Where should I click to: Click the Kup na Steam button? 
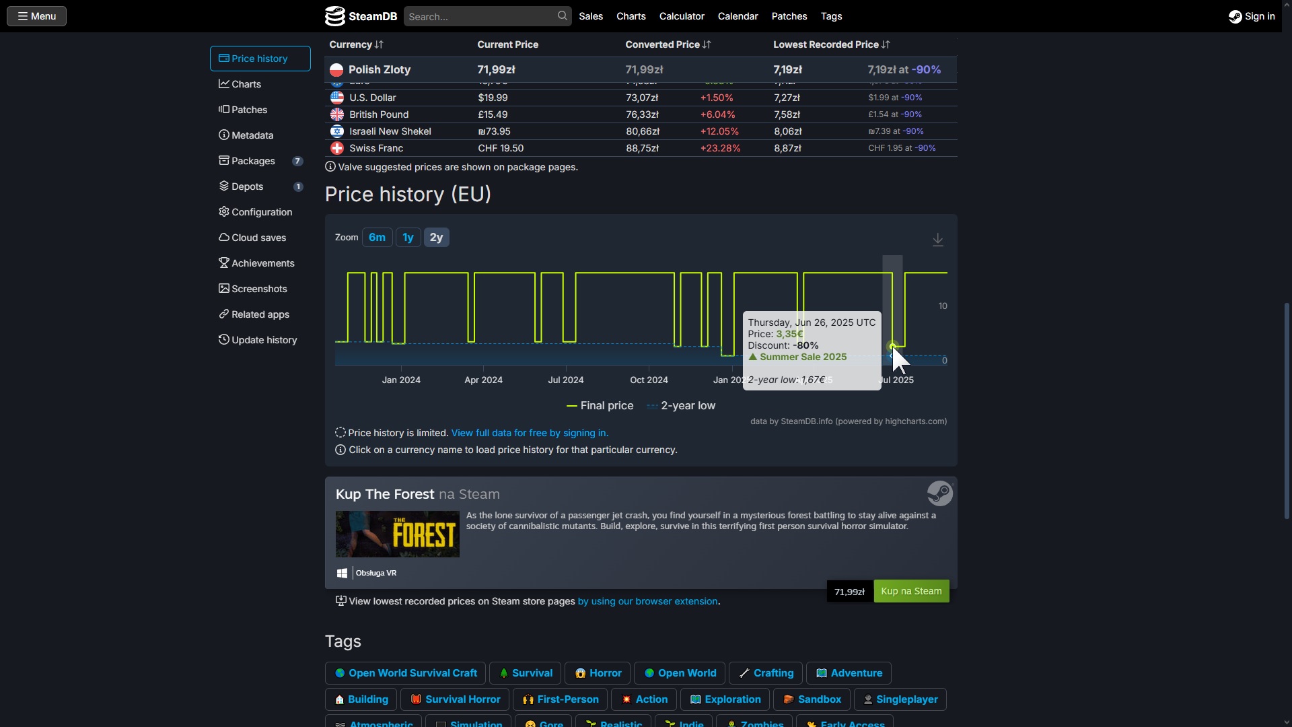(x=911, y=591)
